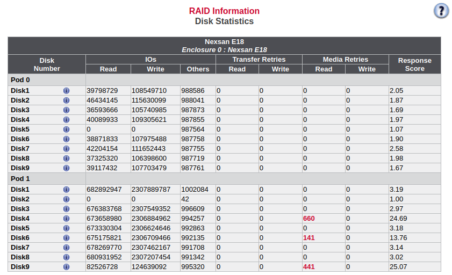Viewport: 452px width, 275px height.
Task: Click info icon for Pod 1 Disk4
Action: point(66,219)
